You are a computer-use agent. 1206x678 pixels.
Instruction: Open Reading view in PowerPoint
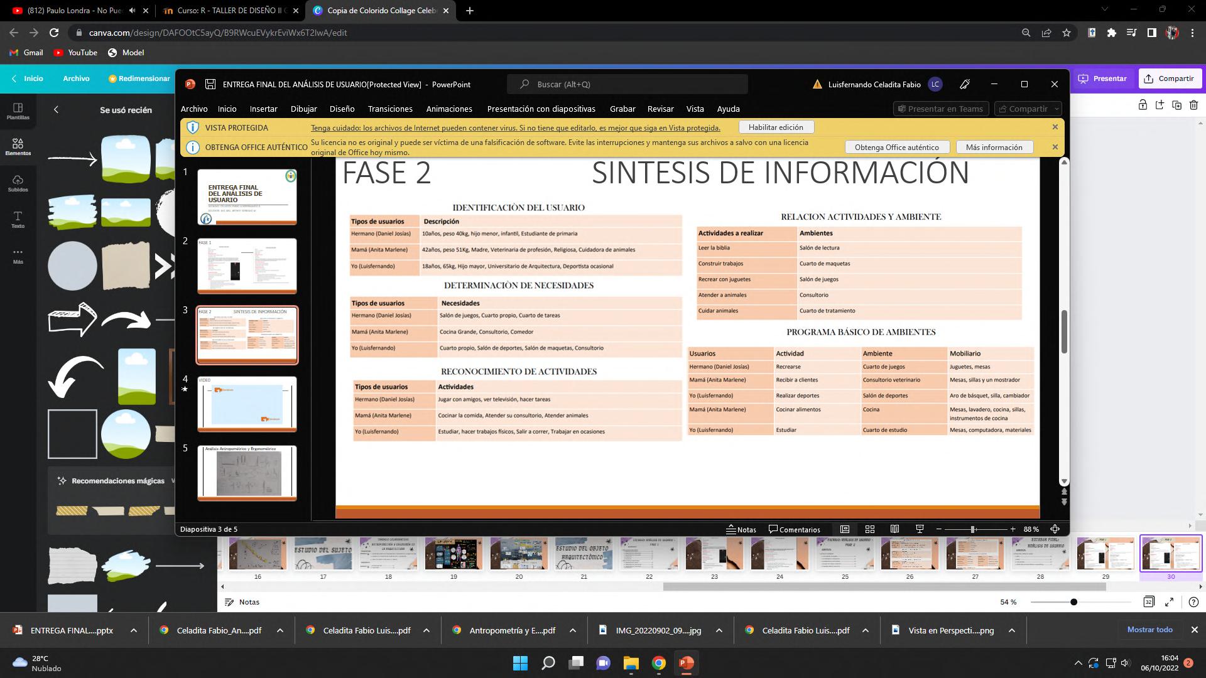[x=894, y=529]
